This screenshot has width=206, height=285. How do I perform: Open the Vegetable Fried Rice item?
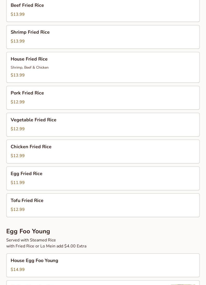103,124
